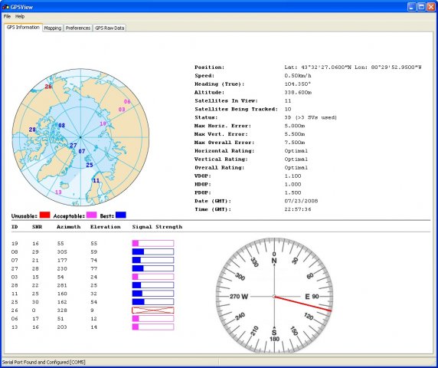The height and width of the screenshot is (368, 438).
Task: Click satellite 19 marker on the sky map
Action: click(x=103, y=123)
